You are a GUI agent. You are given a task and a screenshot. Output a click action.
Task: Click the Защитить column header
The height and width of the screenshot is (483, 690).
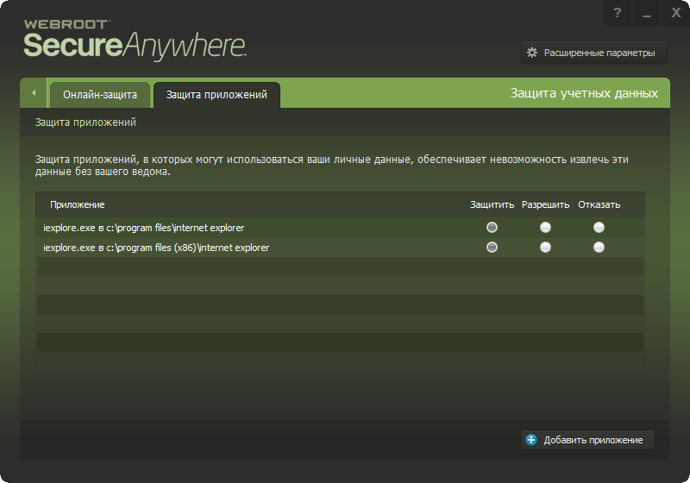492,204
